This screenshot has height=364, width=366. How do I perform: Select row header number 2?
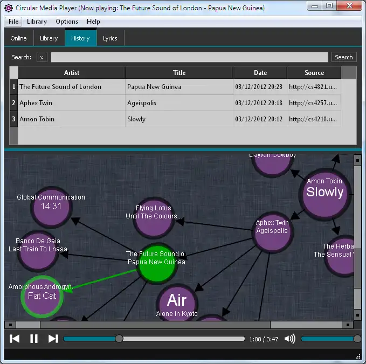tap(13, 103)
